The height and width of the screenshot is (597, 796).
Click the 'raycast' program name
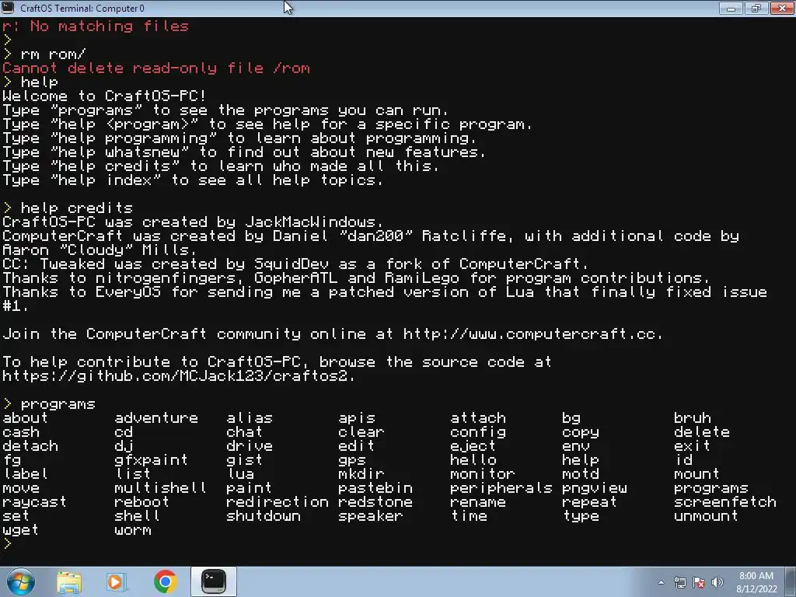[x=34, y=502]
